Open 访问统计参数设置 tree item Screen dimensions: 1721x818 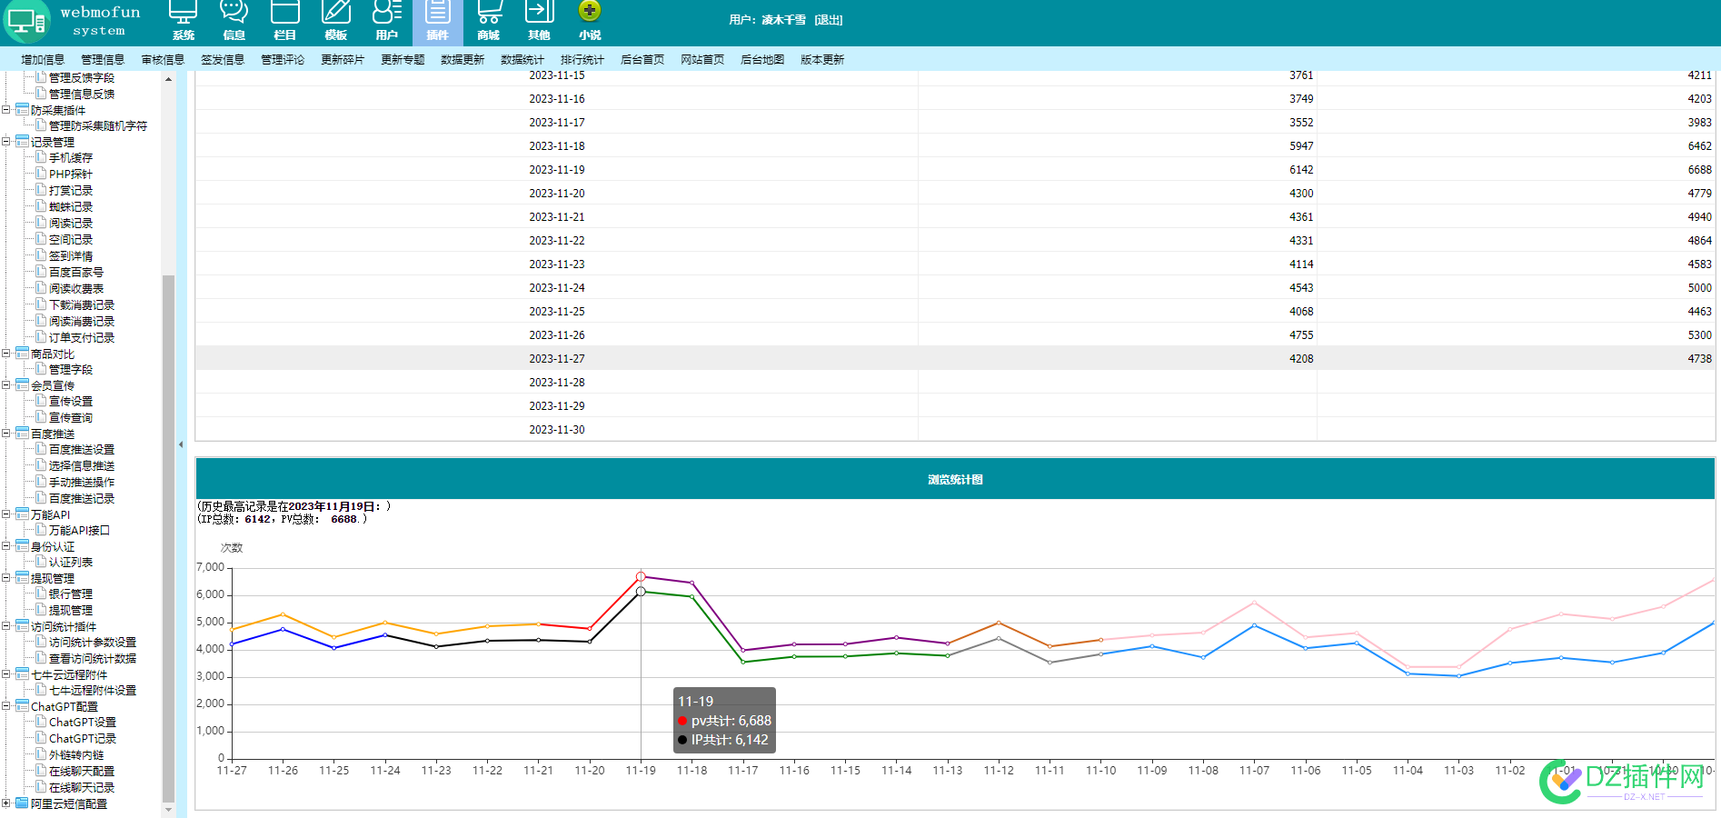click(x=93, y=642)
